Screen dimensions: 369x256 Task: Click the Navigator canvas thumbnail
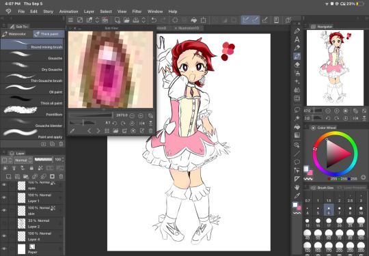point(335,68)
